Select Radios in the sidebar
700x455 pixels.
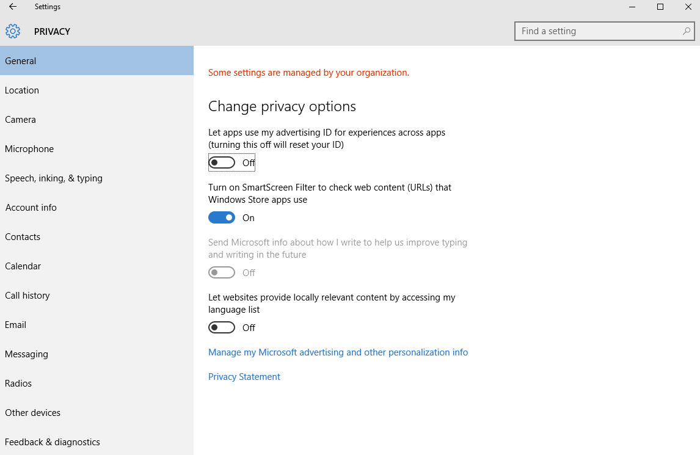[x=18, y=384]
